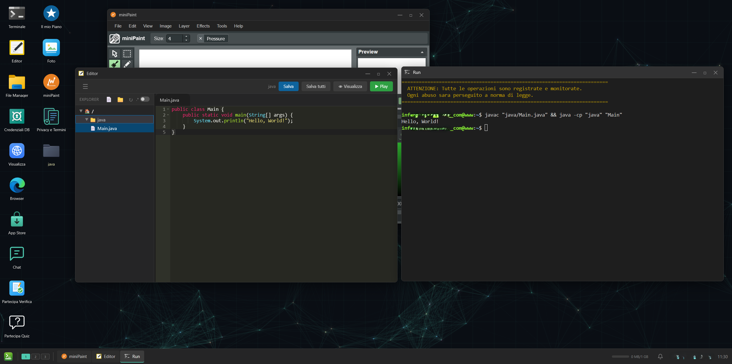Screen dimensions: 732x364
Task: Refresh the Editor file explorer
Action: pos(131,99)
